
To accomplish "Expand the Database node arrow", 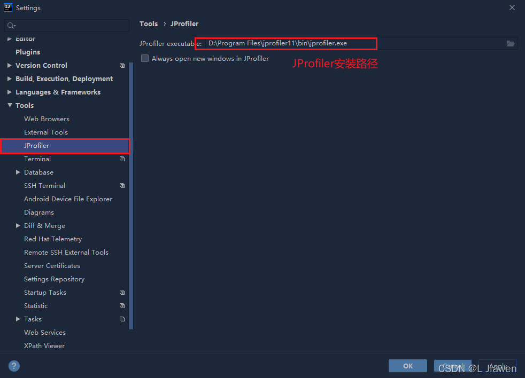I will click(x=18, y=172).
